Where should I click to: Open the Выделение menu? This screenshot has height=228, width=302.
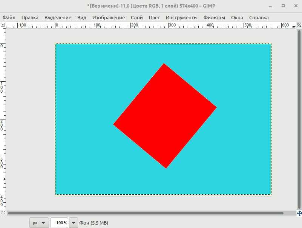pyautogui.click(x=58, y=17)
